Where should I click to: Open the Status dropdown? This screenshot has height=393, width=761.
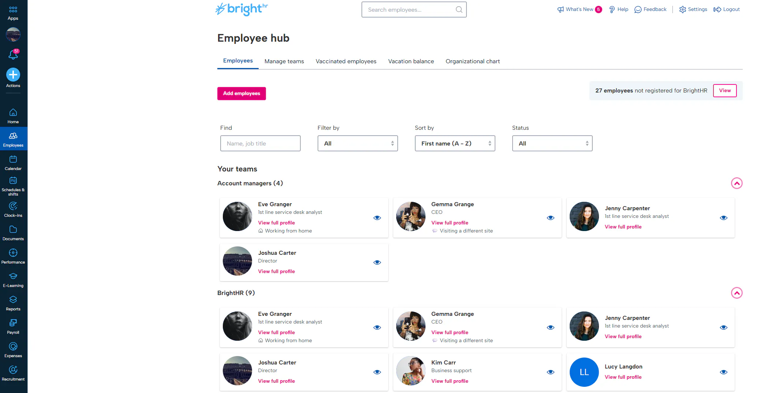tap(552, 143)
